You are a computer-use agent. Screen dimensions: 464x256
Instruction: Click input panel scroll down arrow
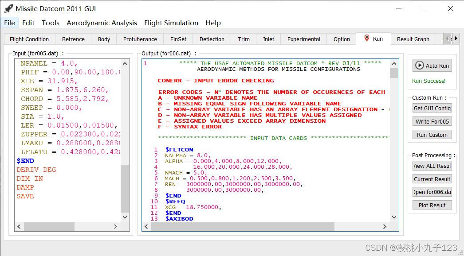125,217
